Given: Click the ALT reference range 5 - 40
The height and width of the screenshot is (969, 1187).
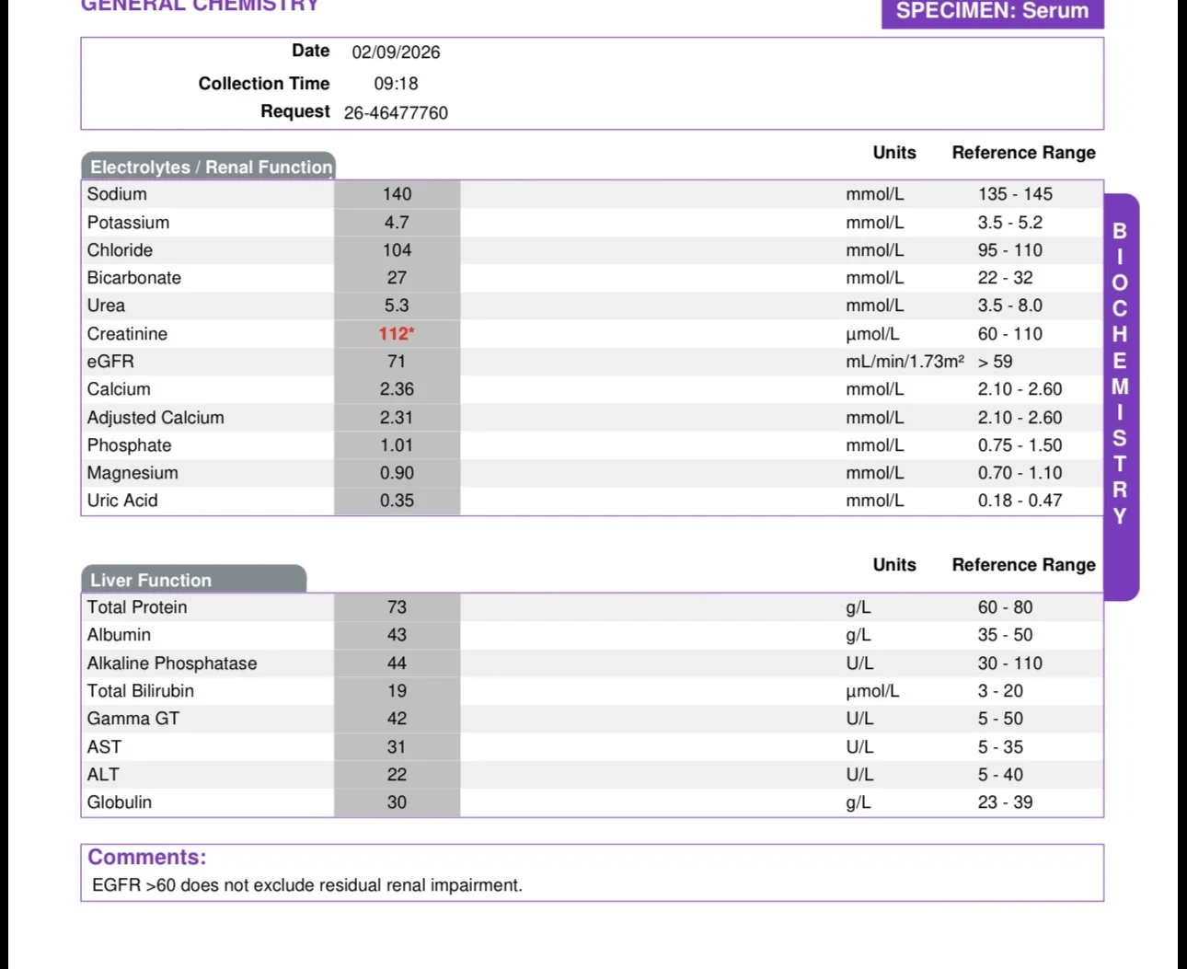Looking at the screenshot, I should 1000,775.
